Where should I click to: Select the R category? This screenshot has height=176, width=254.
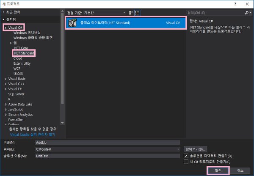(9, 99)
